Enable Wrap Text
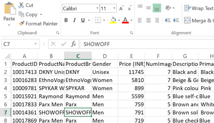The image size is (214, 123). [199, 8]
